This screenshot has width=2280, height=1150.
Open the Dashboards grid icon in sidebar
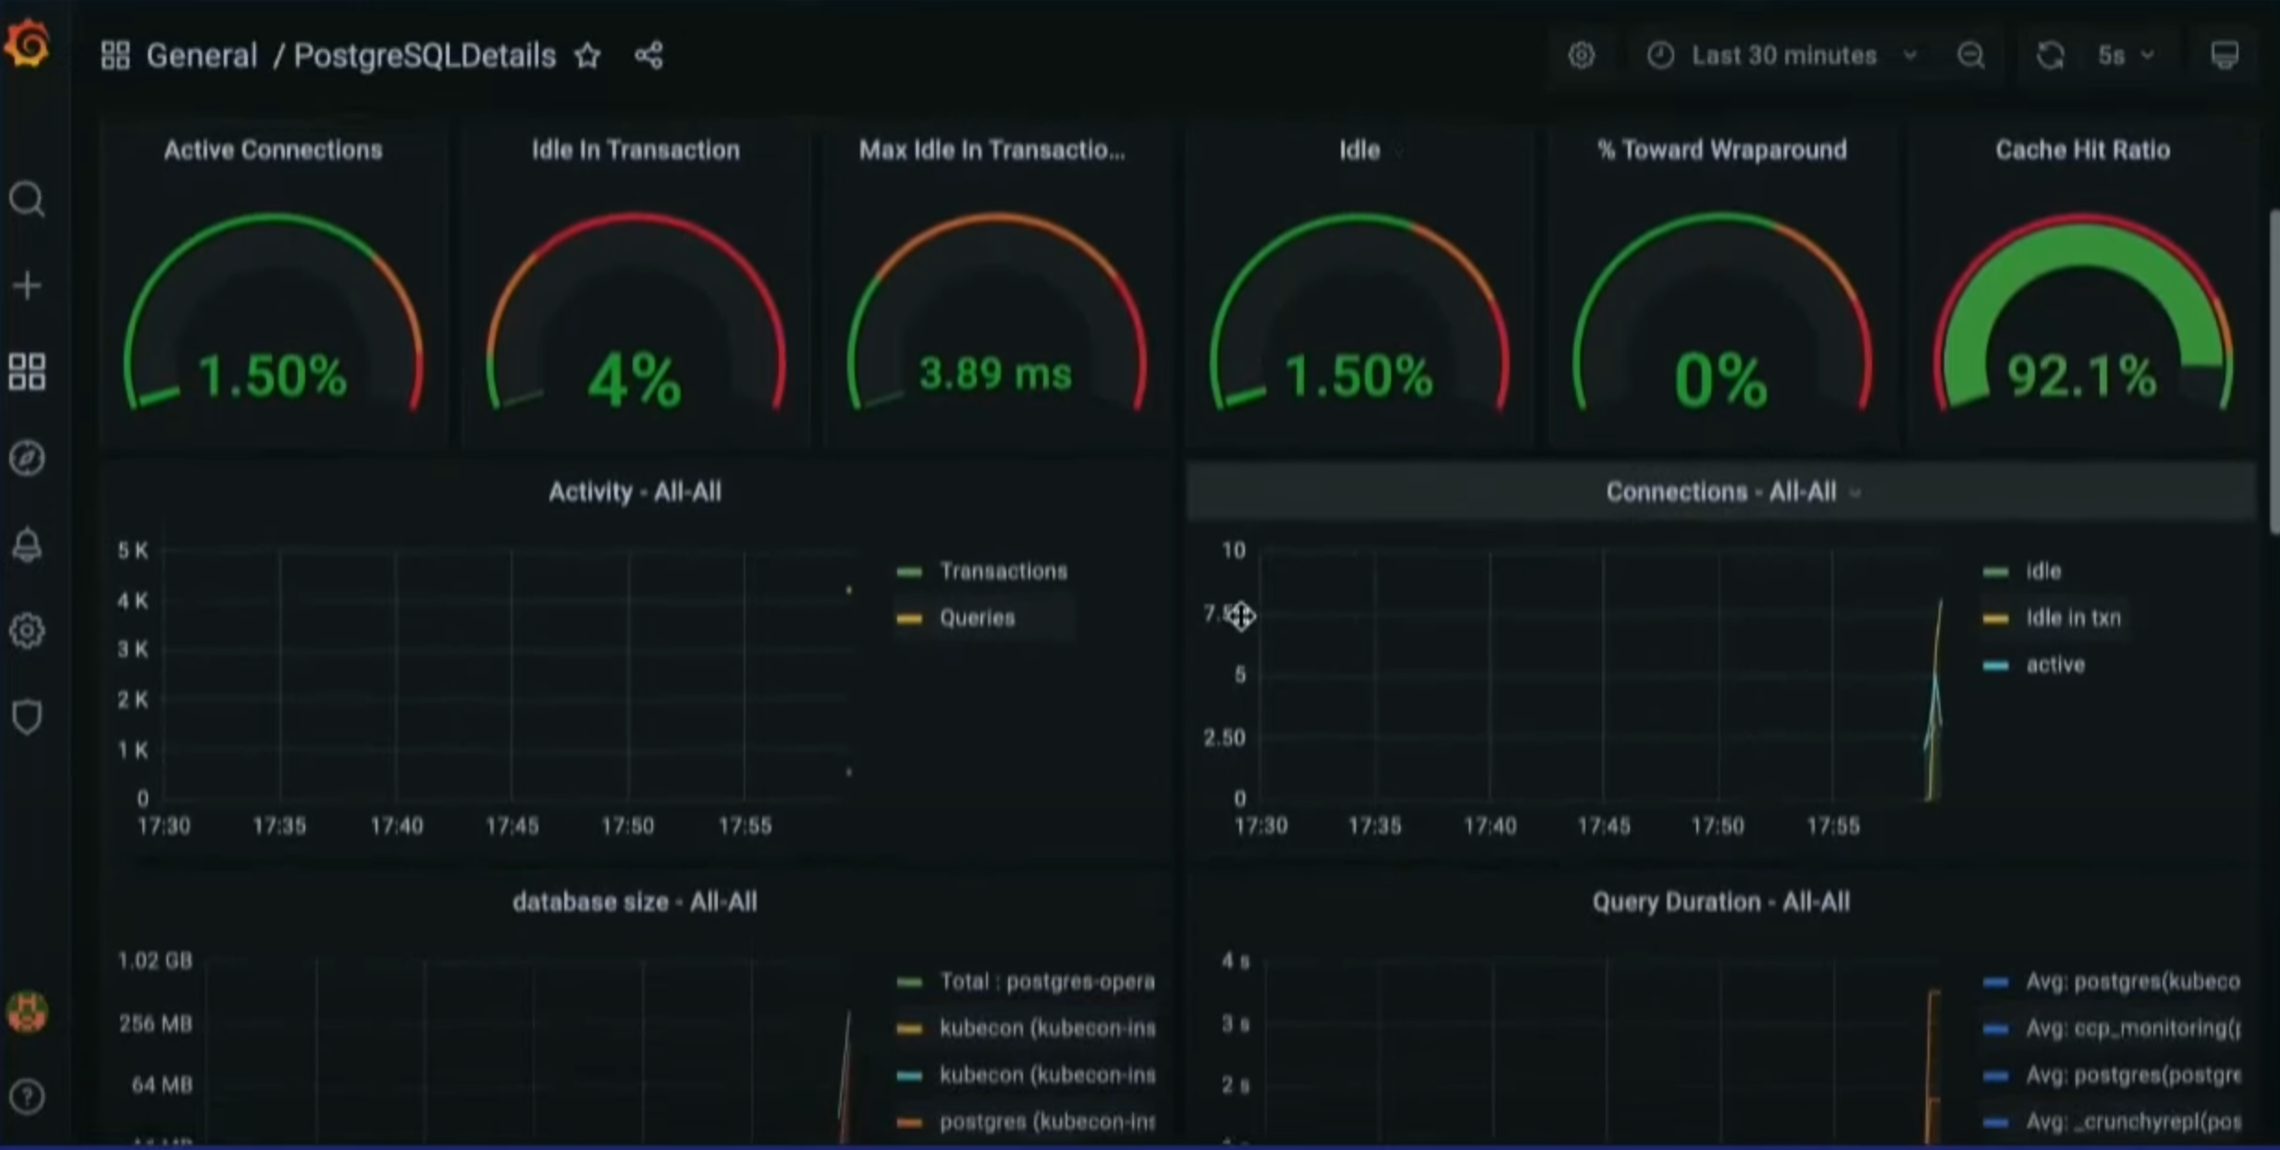27,372
